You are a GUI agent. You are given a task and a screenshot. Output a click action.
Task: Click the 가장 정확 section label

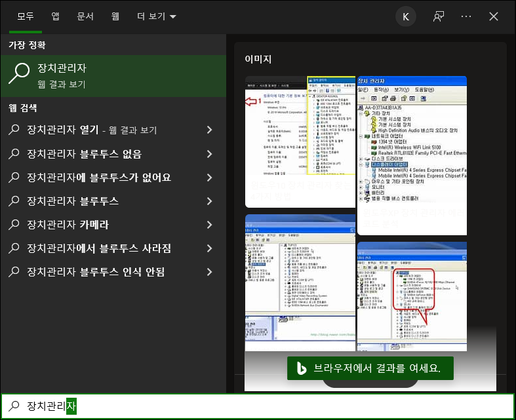(27, 45)
